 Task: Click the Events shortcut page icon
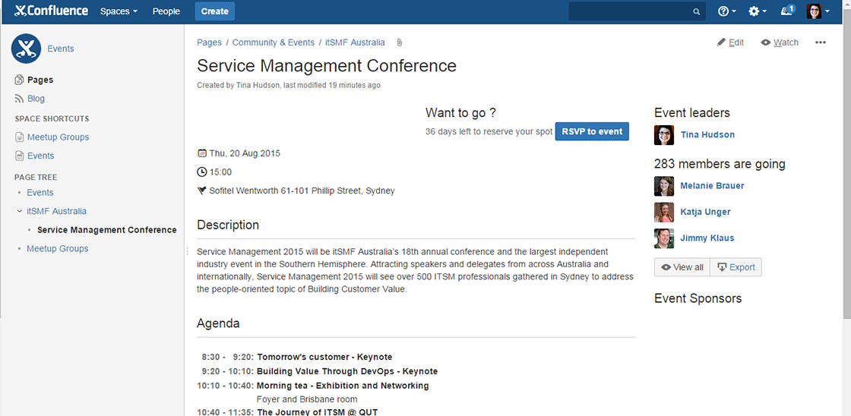tap(19, 156)
